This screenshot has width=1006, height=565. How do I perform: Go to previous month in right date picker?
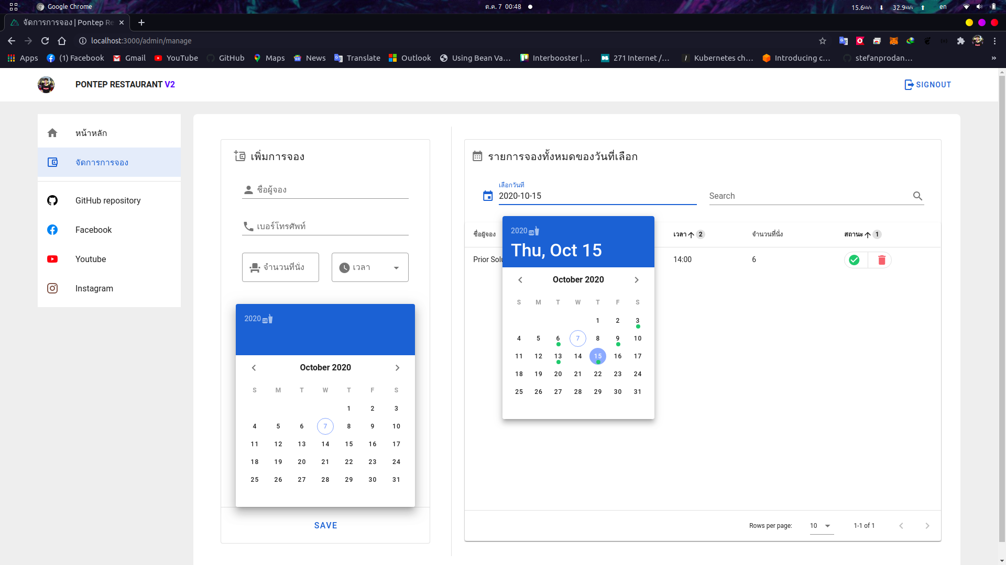point(520,280)
